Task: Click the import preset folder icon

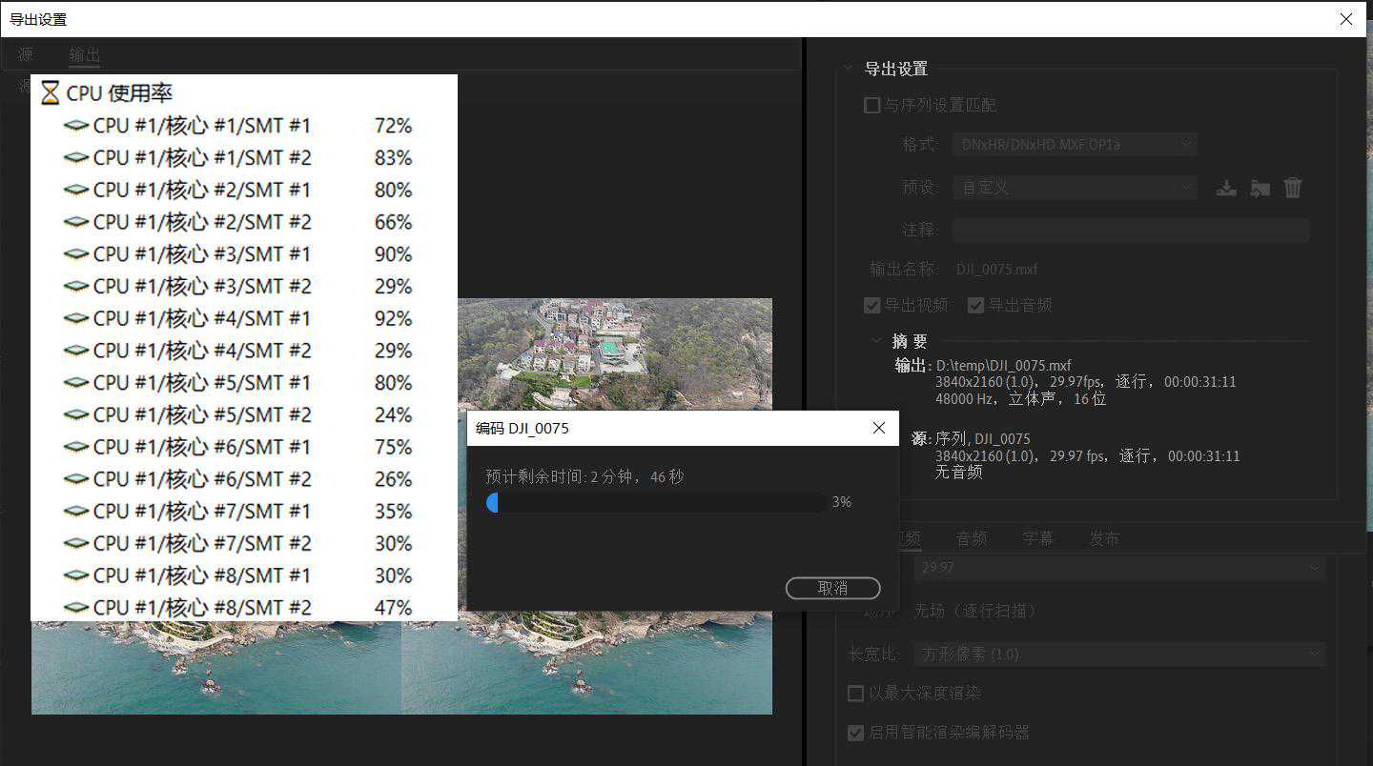Action: click(1260, 188)
